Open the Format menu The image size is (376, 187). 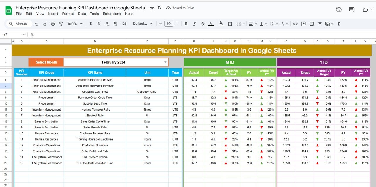pos(68,14)
